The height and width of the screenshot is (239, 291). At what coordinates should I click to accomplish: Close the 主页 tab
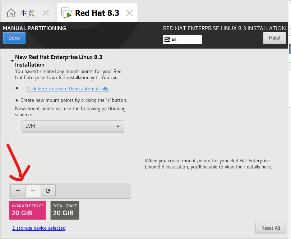click(x=46, y=12)
